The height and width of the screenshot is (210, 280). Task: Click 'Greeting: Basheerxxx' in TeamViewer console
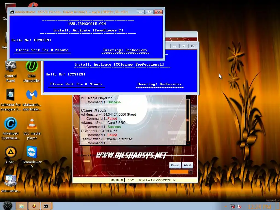point(125,50)
